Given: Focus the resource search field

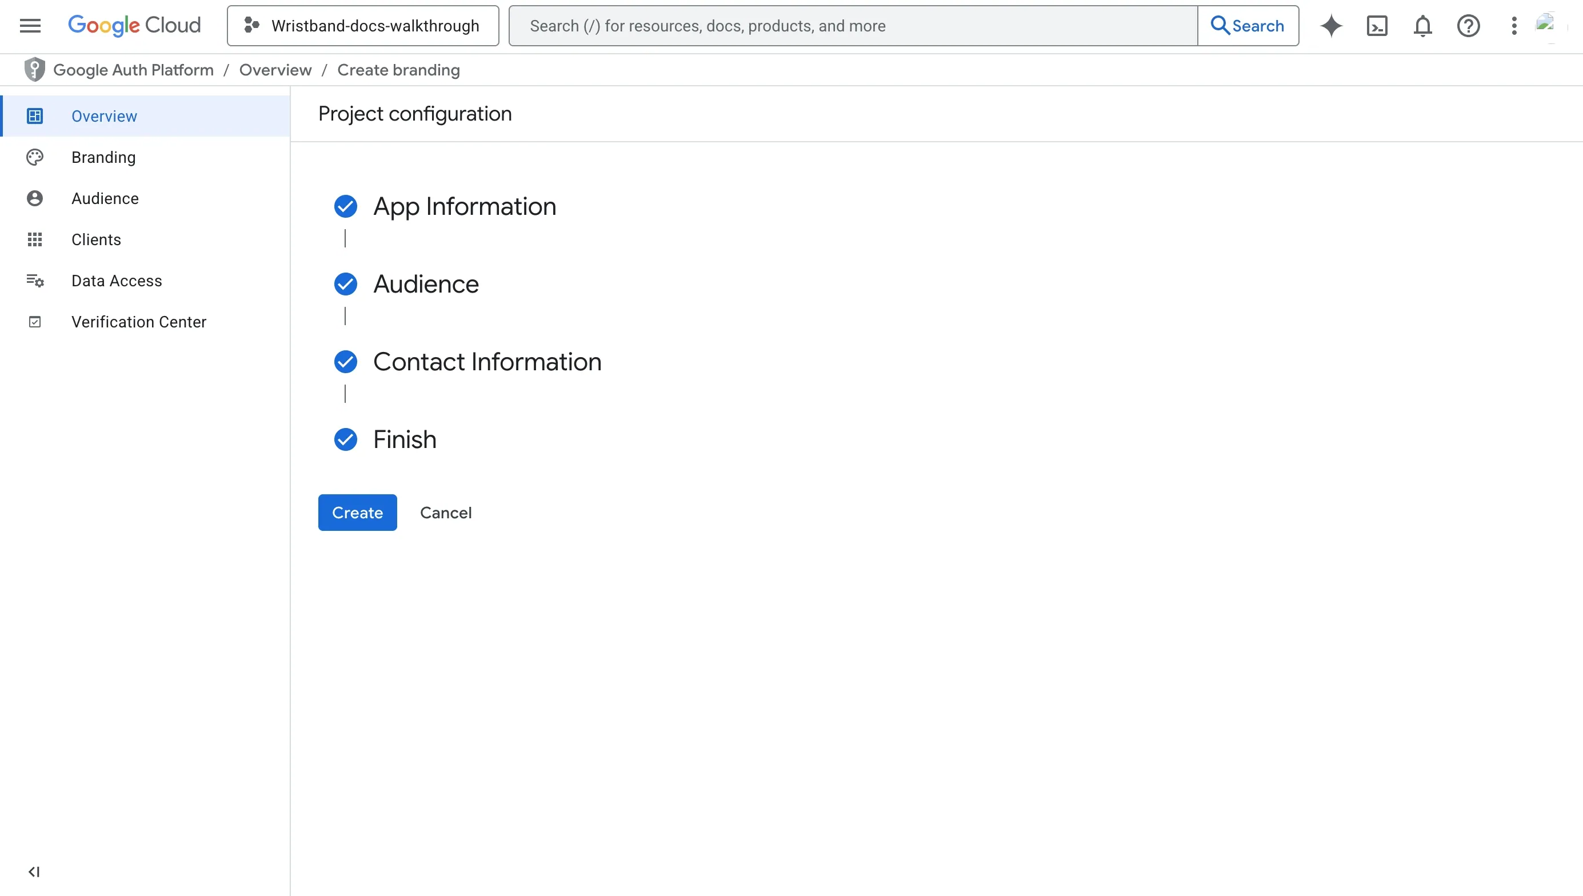Looking at the screenshot, I should [853, 26].
